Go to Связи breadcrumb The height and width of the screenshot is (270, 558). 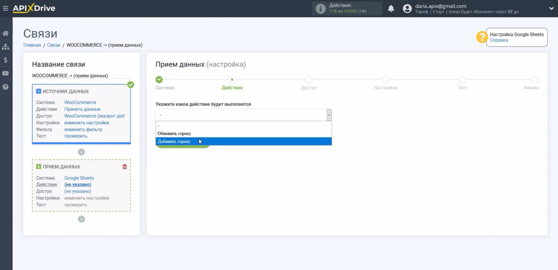pyautogui.click(x=54, y=45)
